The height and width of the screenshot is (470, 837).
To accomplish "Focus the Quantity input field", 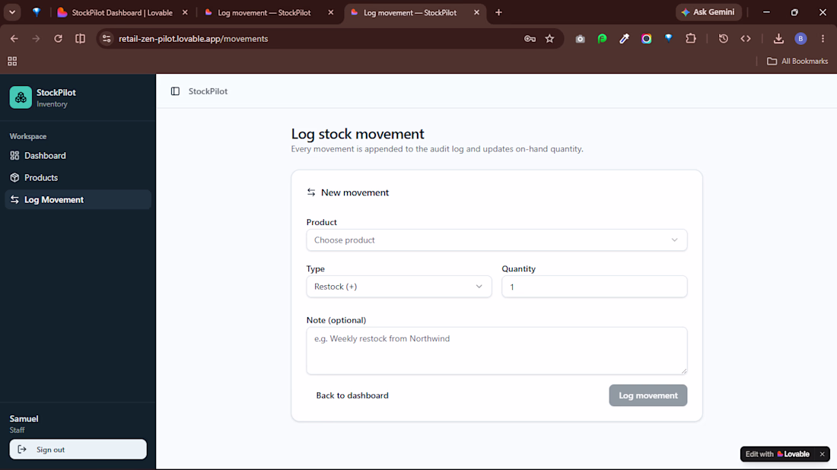I will (594, 287).
